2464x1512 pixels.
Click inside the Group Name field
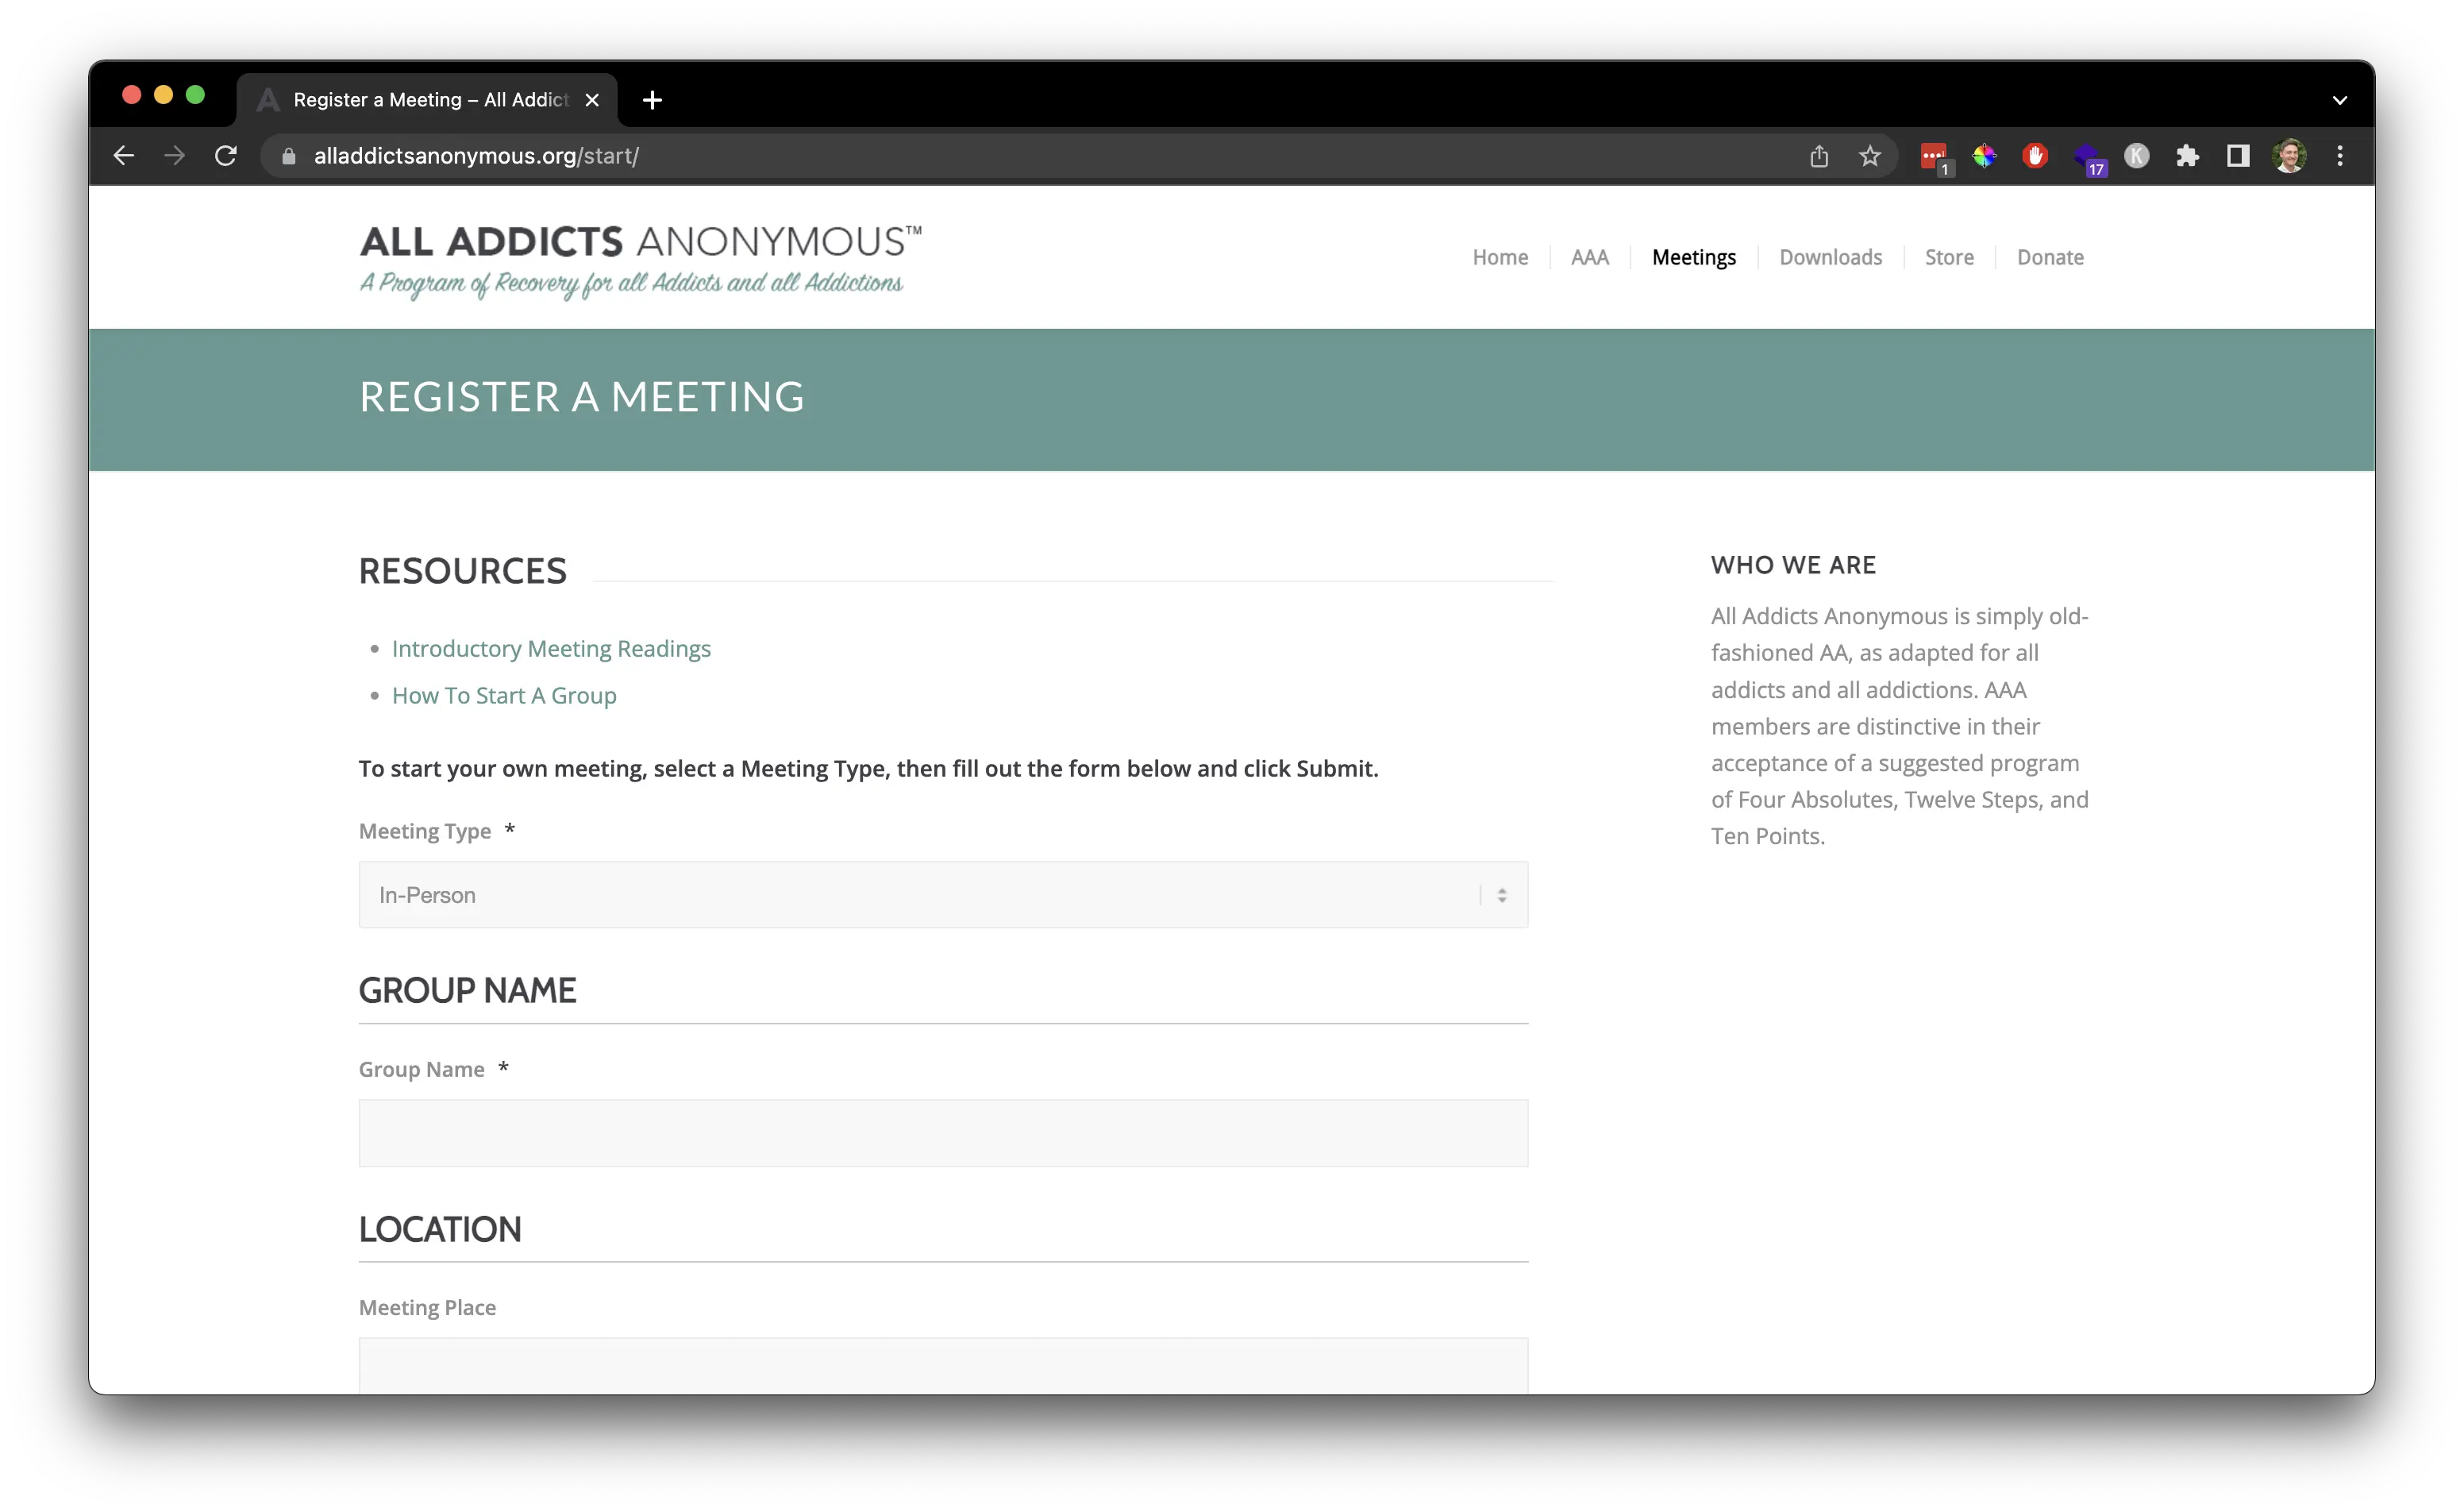click(x=943, y=1132)
